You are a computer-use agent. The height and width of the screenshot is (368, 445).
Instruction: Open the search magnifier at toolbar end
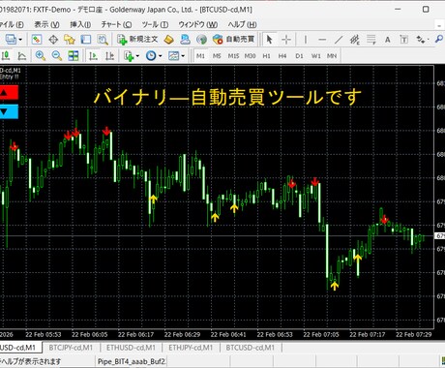click(x=439, y=39)
